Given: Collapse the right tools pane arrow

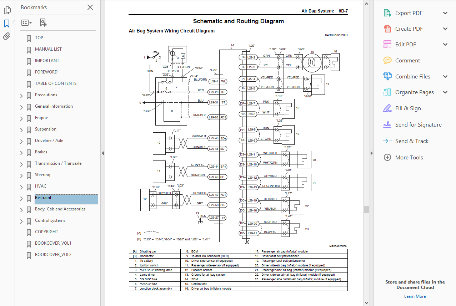Looking at the screenshot, I should [x=371, y=153].
